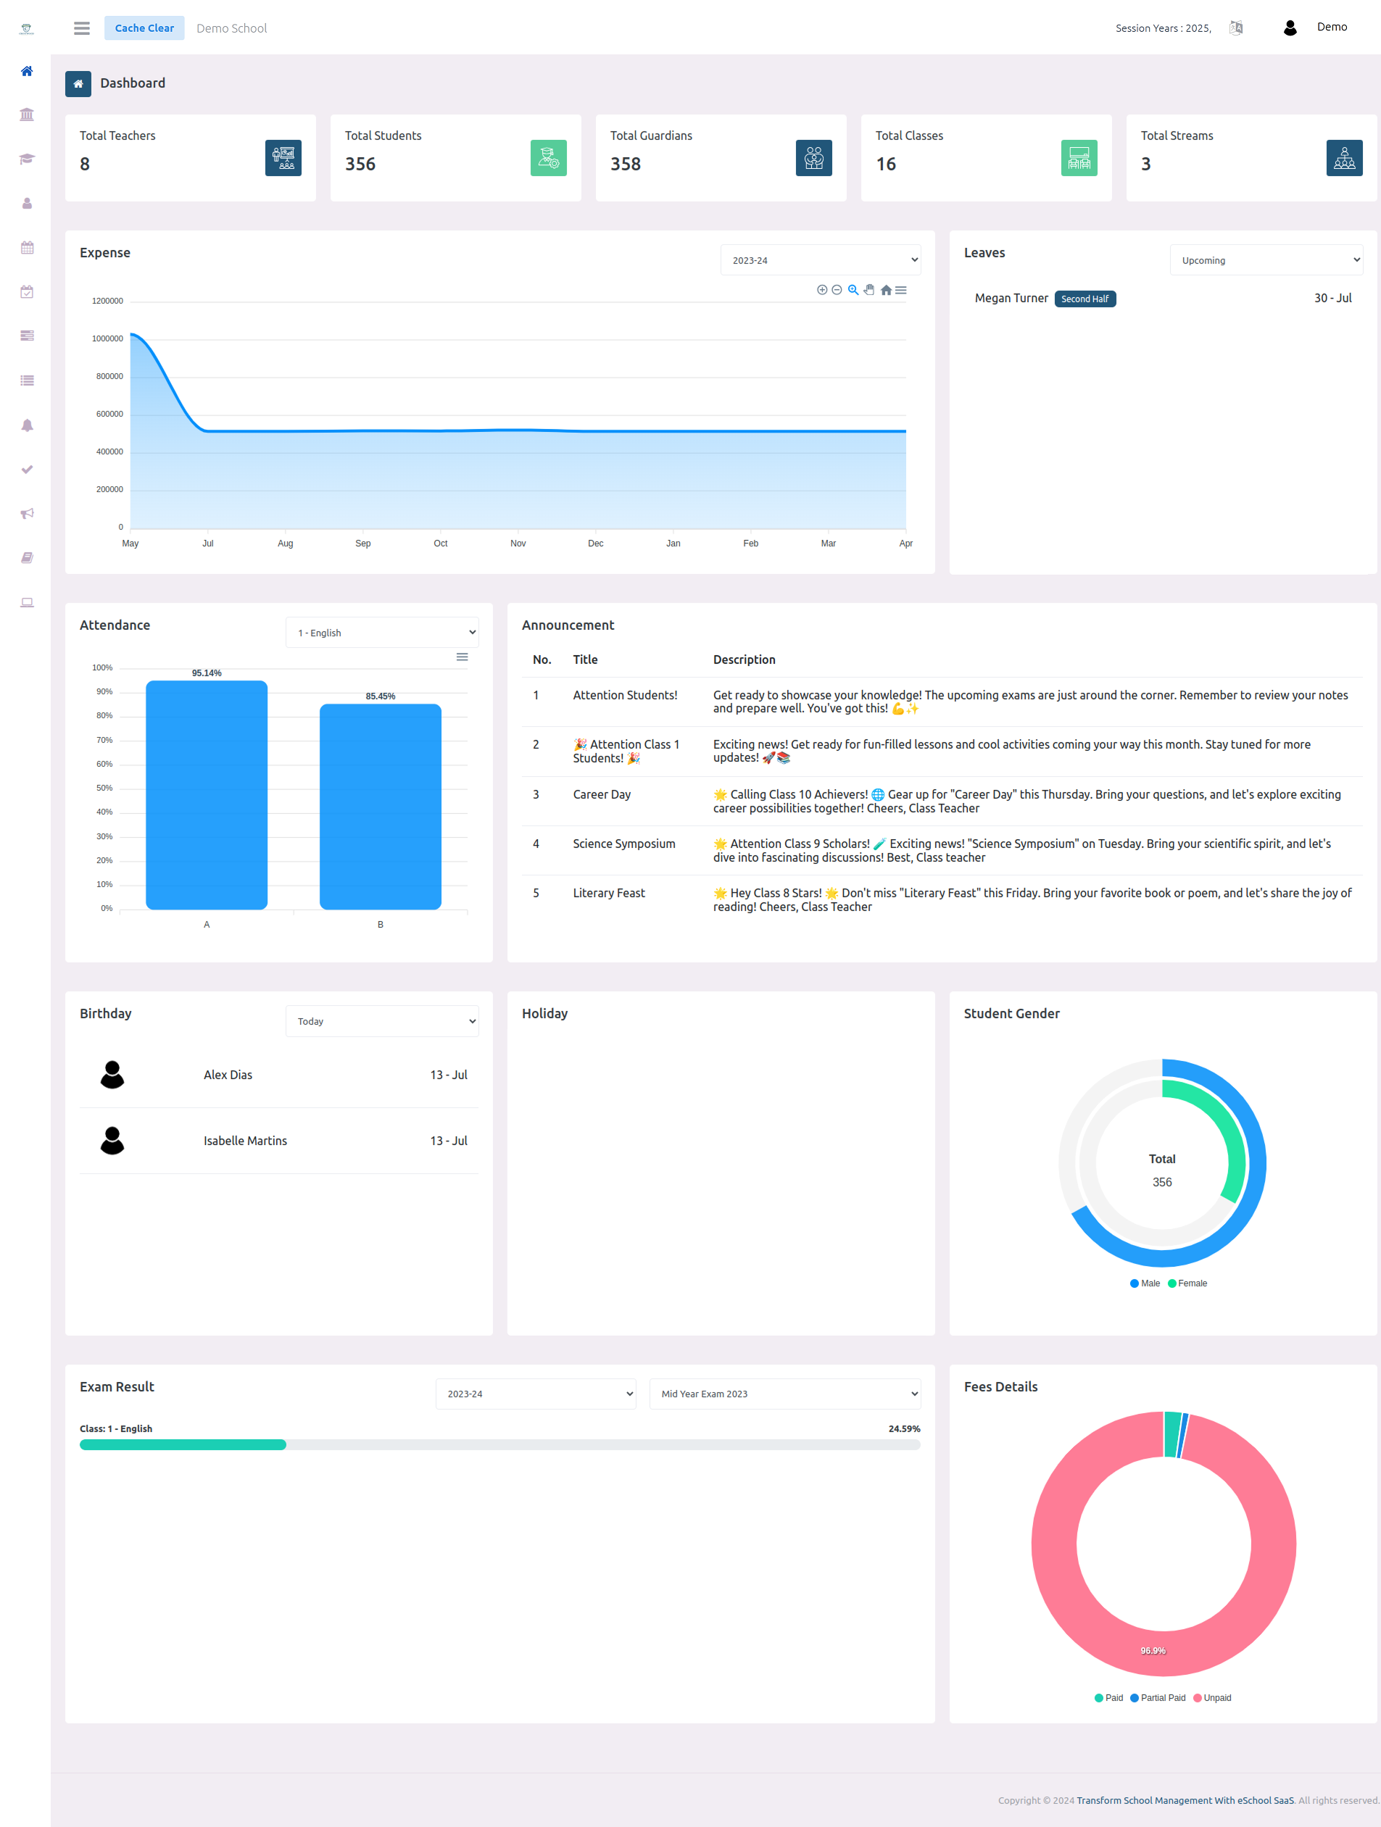Screen dimensions: 1381x1827
Task: Open the Expense 2023-24 year dropdown
Action: coord(820,260)
